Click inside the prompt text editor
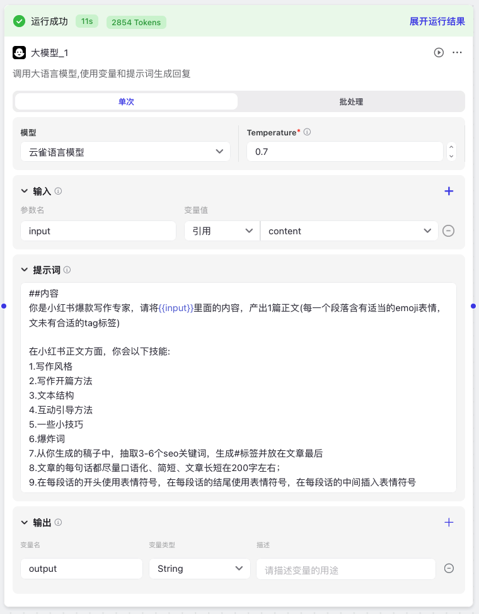This screenshot has height=614, width=479. pyautogui.click(x=239, y=388)
